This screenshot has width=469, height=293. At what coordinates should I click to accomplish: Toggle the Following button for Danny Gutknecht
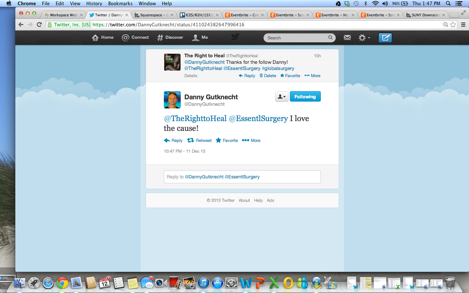[305, 97]
